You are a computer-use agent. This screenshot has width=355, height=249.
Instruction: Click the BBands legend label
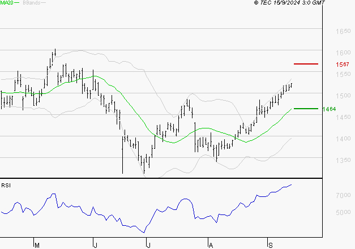32,3
